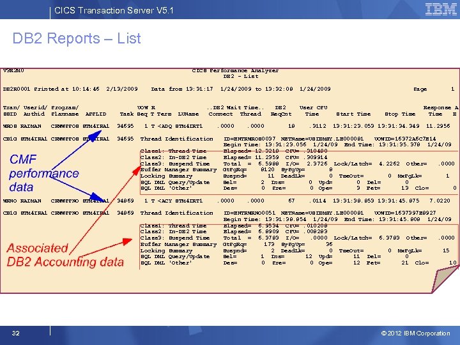Screen dimensions: 460x345
Task: Click 'UOWID=1637397E8927' value
Action: click(405, 213)
